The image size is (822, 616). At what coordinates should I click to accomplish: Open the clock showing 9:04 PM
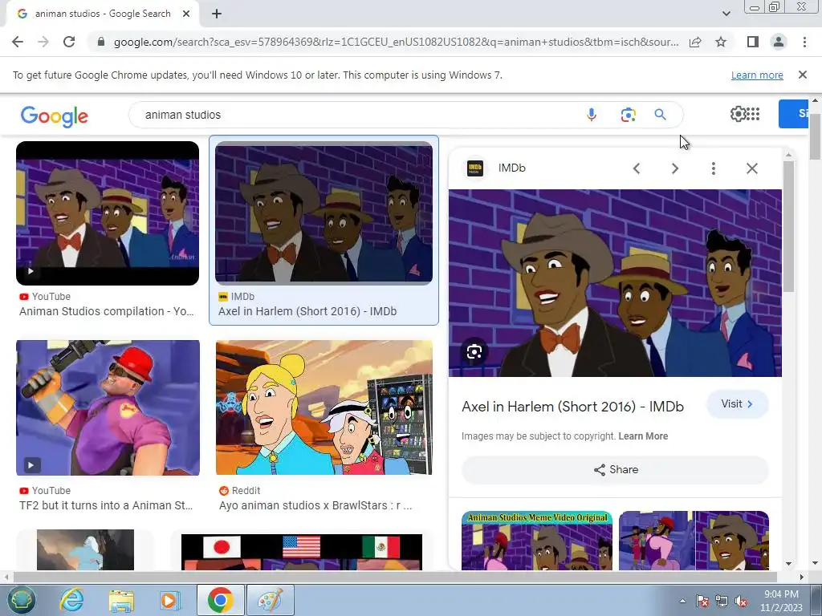click(x=781, y=601)
